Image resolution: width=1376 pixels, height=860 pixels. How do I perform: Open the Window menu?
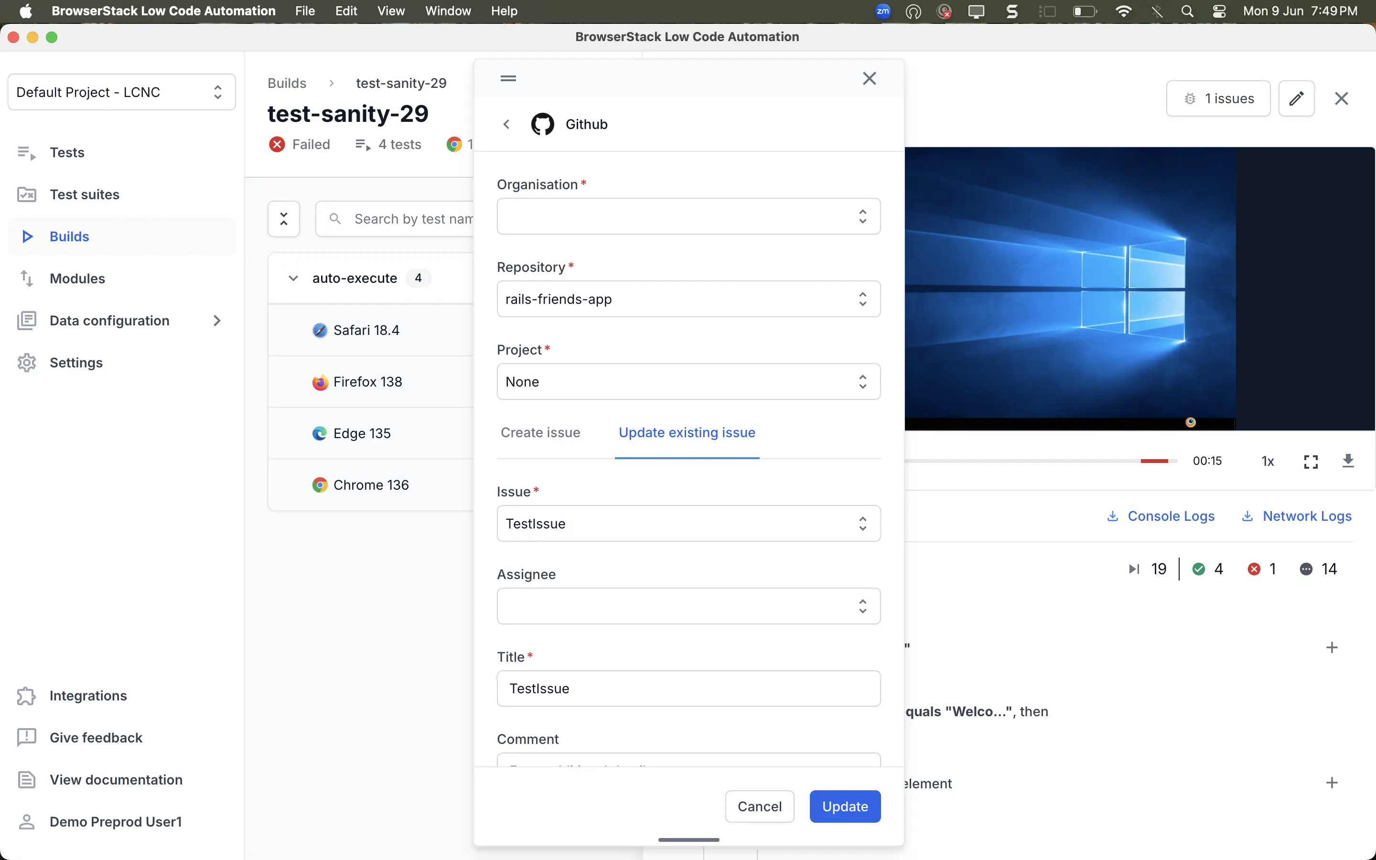point(448,11)
